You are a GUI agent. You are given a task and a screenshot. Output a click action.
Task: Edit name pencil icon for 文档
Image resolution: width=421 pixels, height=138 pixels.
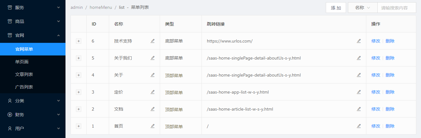(153, 109)
